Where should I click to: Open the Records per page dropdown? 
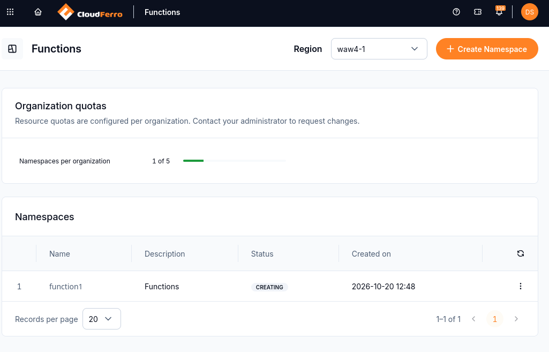pyautogui.click(x=102, y=319)
